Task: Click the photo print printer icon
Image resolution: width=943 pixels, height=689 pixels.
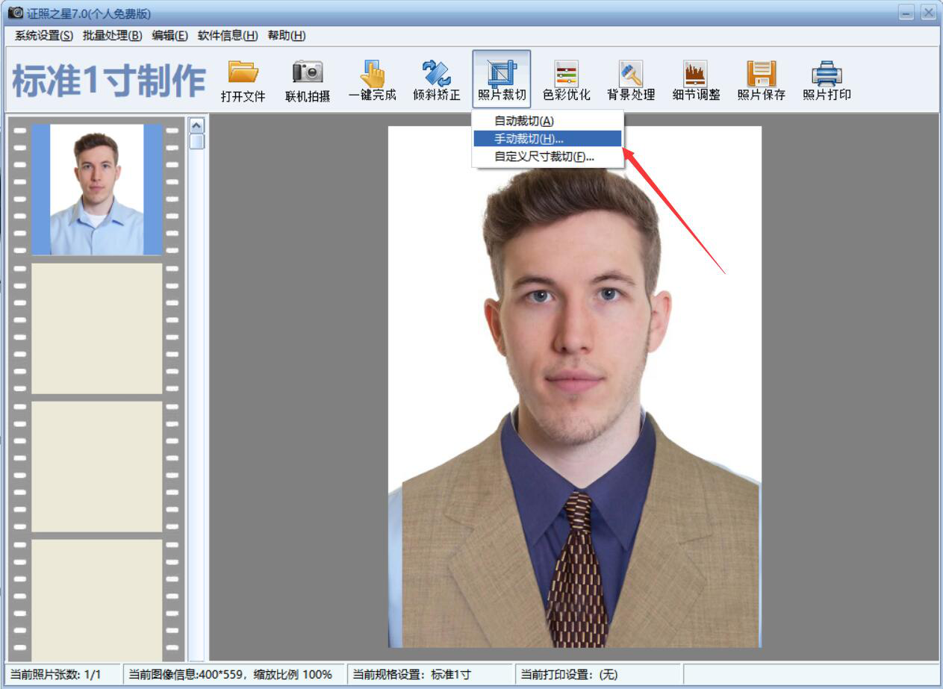Action: point(827,73)
